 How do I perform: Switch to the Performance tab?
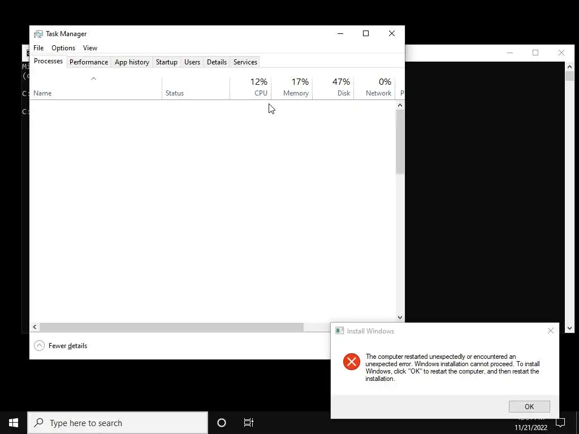pyautogui.click(x=89, y=62)
